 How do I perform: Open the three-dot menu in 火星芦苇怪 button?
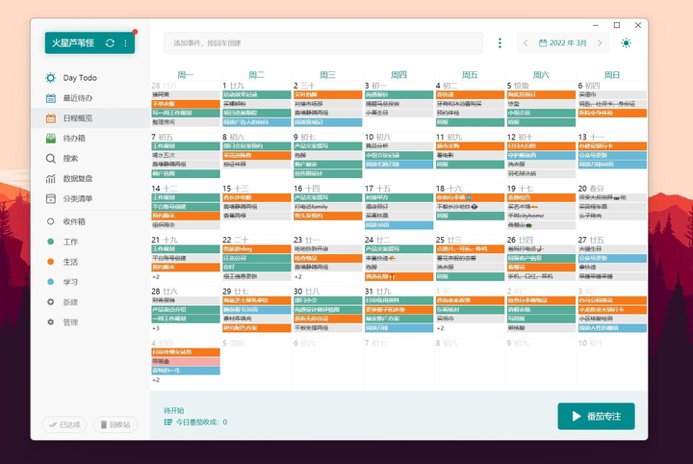tap(125, 43)
